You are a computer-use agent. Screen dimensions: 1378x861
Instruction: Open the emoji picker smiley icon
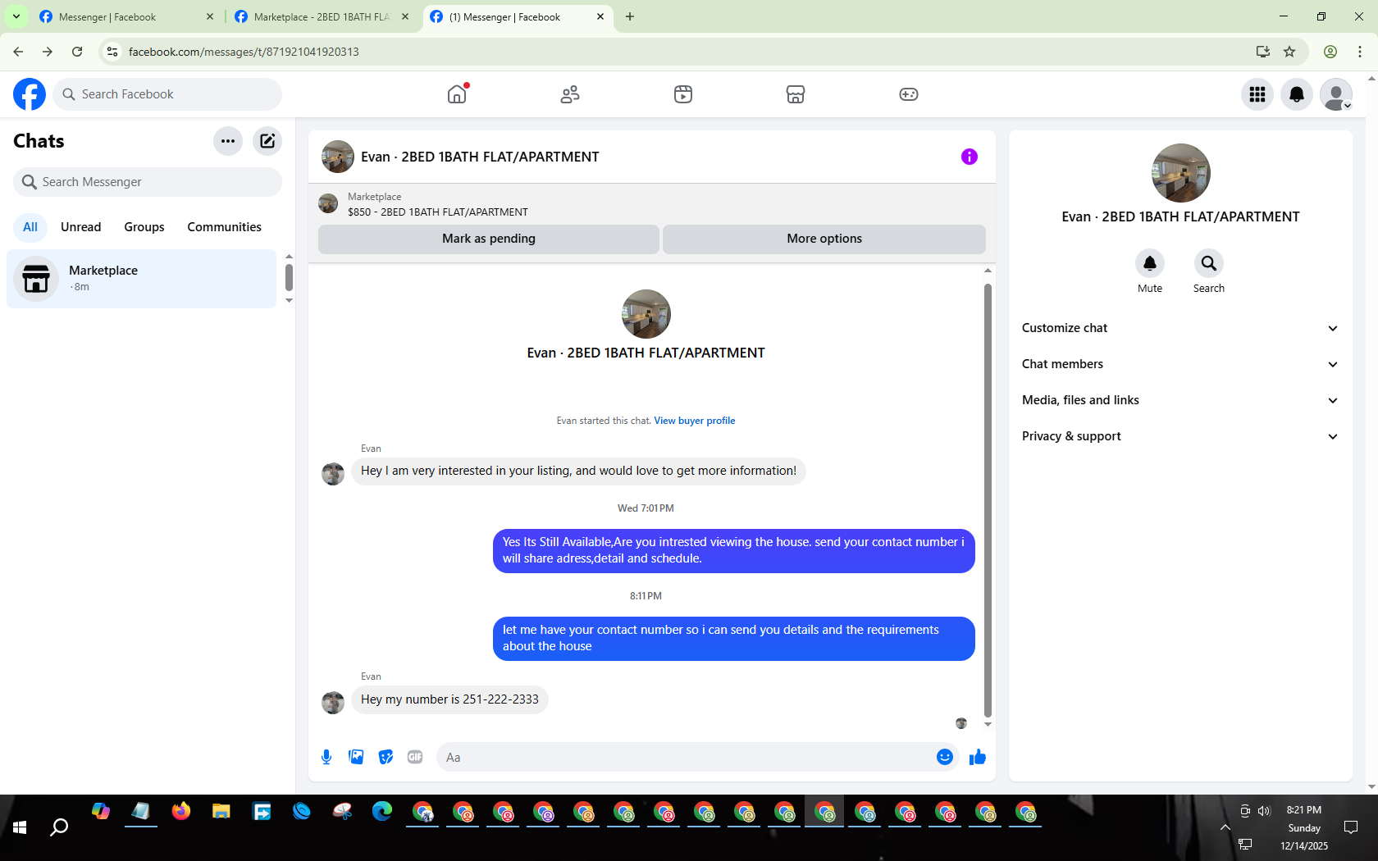tap(945, 757)
